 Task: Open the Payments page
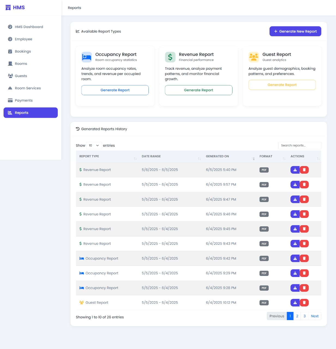click(31, 100)
